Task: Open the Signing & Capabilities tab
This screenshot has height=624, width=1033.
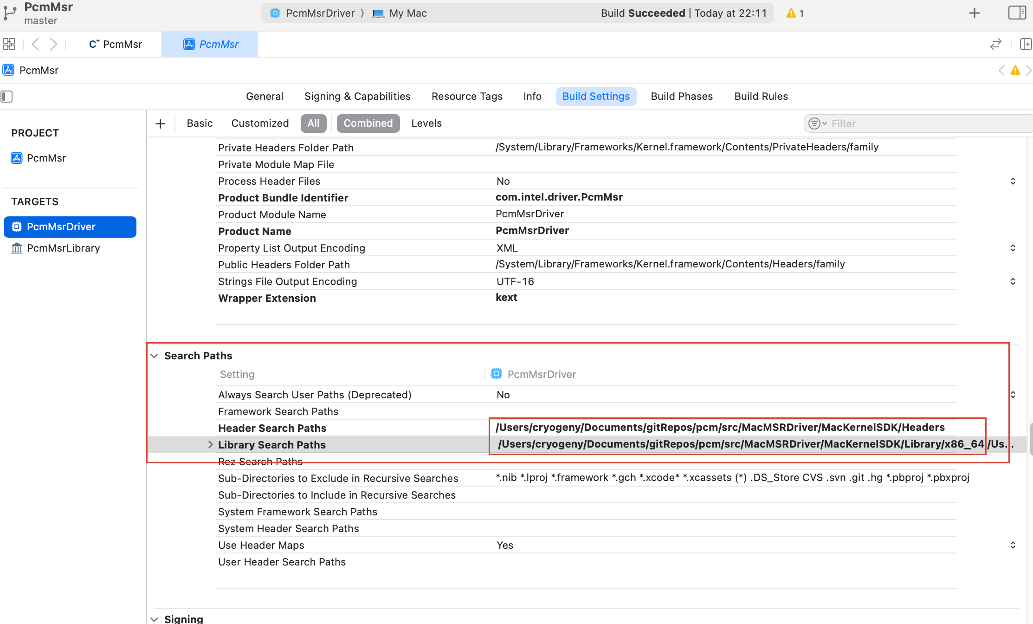Action: [357, 96]
